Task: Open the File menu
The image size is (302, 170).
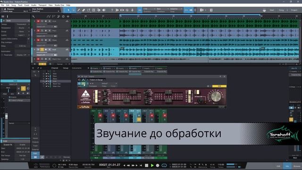Action: 2,5
